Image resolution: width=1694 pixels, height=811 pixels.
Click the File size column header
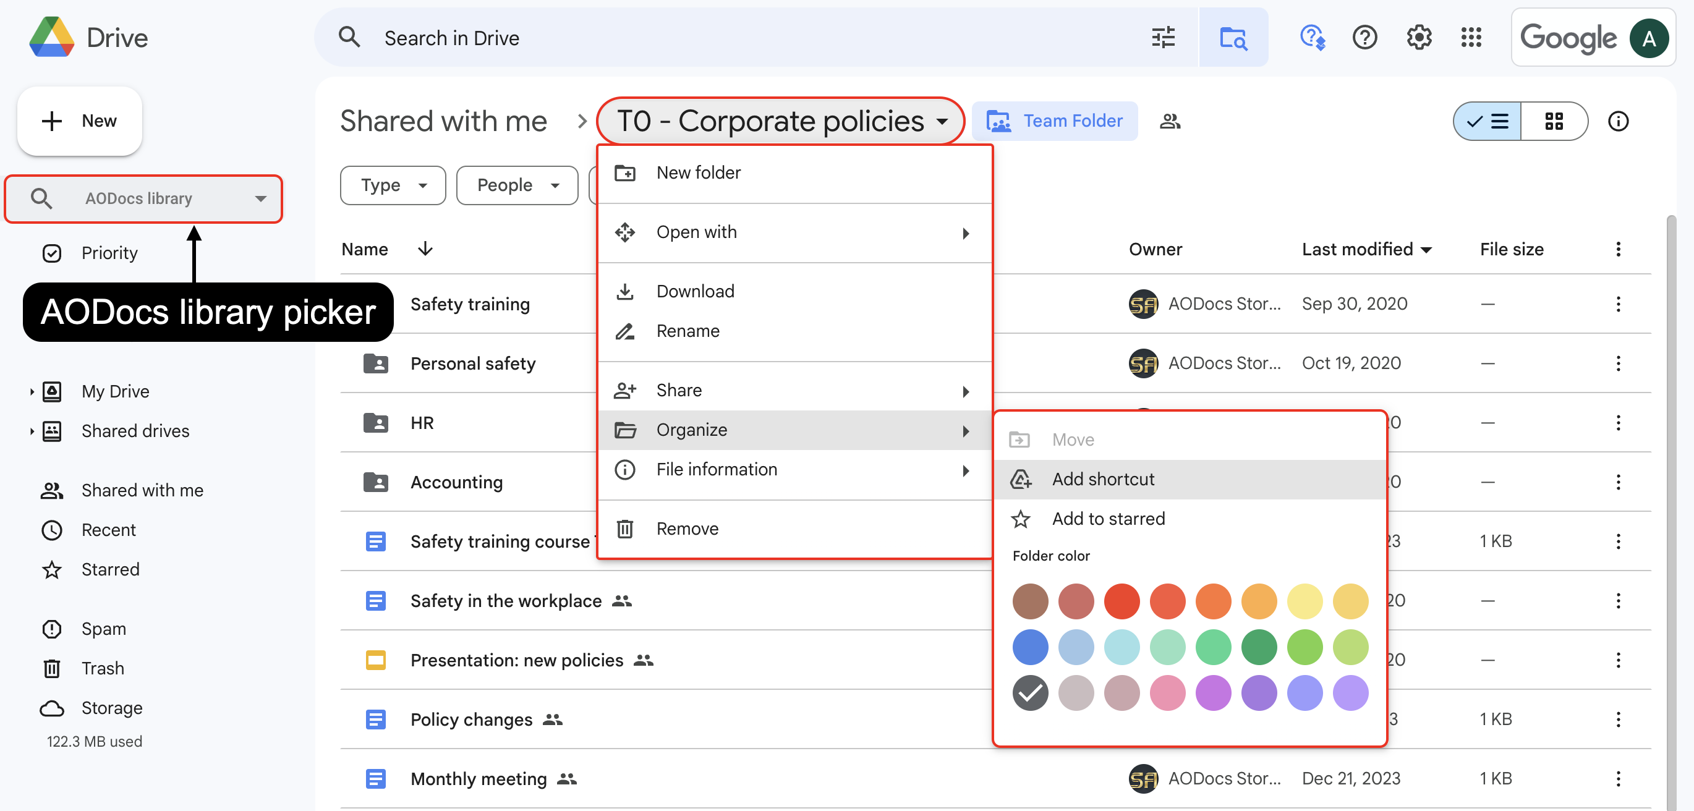[1511, 249]
